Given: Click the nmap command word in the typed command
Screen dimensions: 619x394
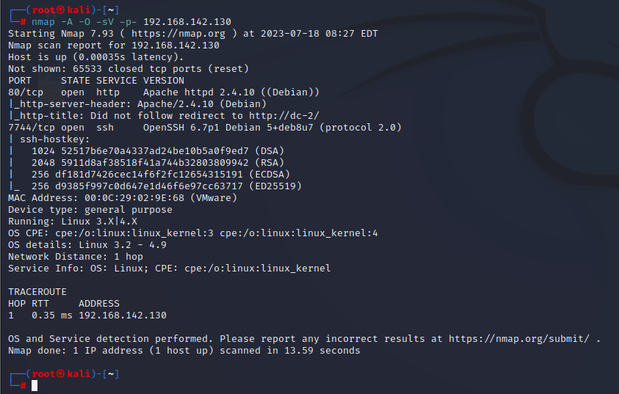Looking at the screenshot, I should point(43,22).
